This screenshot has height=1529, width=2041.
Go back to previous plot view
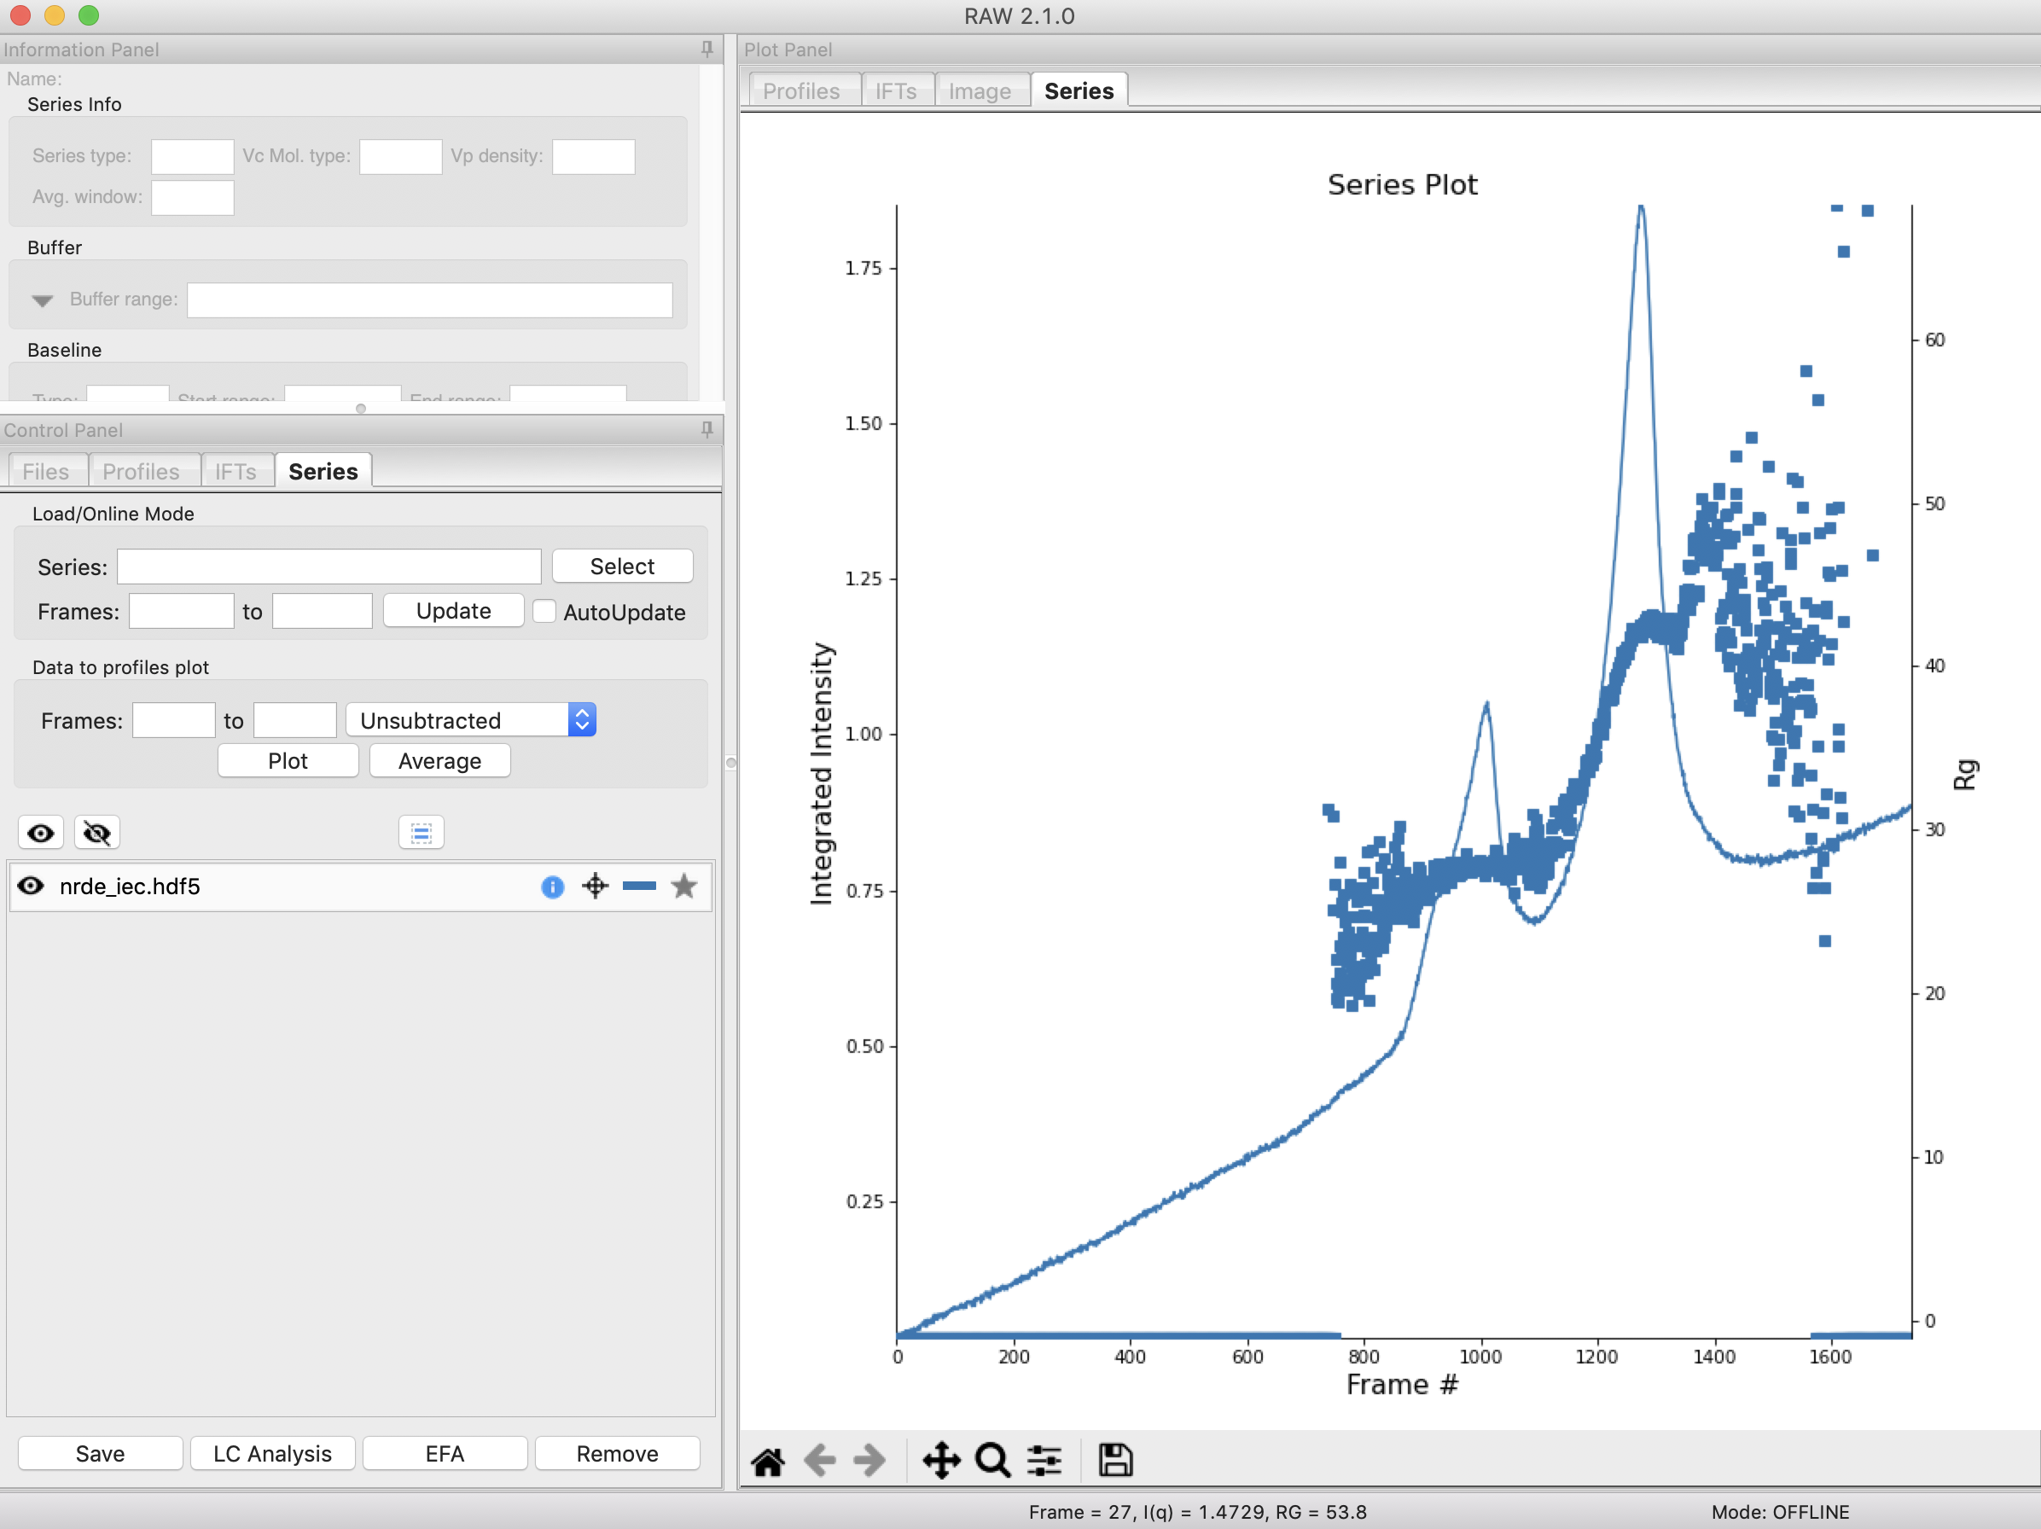point(819,1461)
